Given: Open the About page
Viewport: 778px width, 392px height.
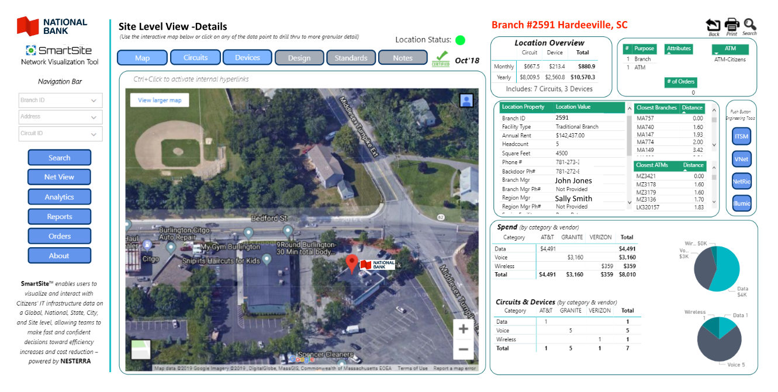Looking at the screenshot, I should pyautogui.click(x=60, y=256).
